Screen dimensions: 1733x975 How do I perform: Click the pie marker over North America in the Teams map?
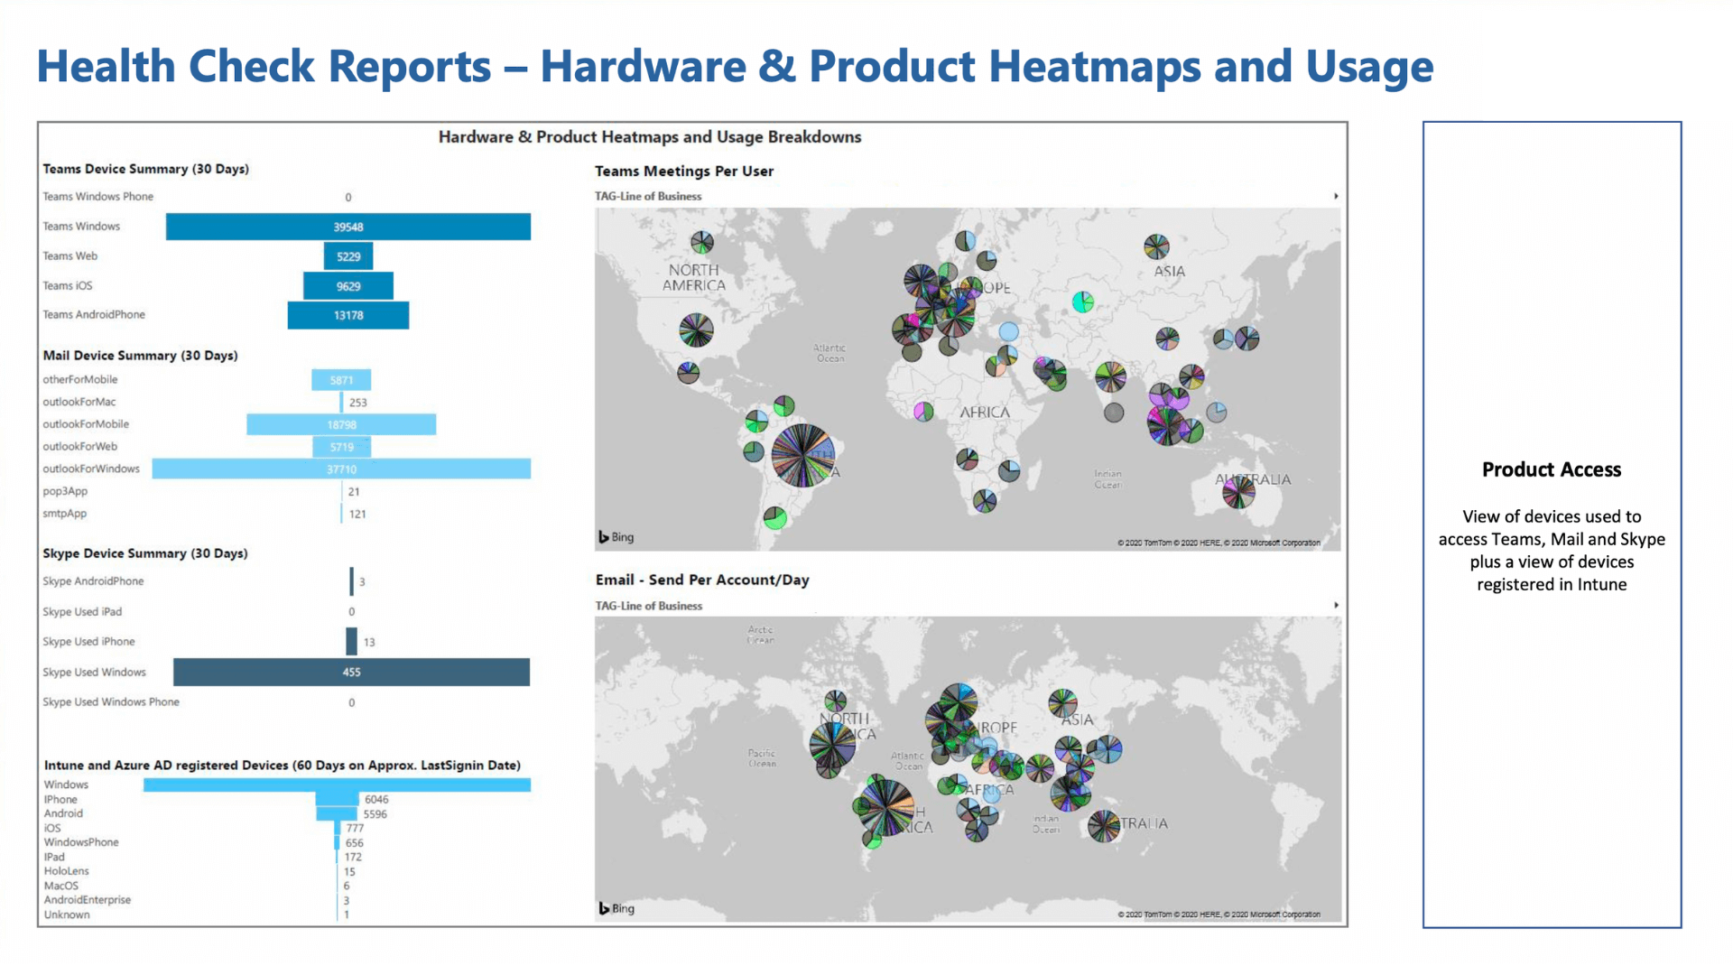pos(696,330)
